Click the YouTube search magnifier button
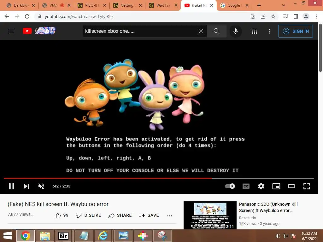Image resolution: width=323 pixels, height=242 pixels. 216,31
